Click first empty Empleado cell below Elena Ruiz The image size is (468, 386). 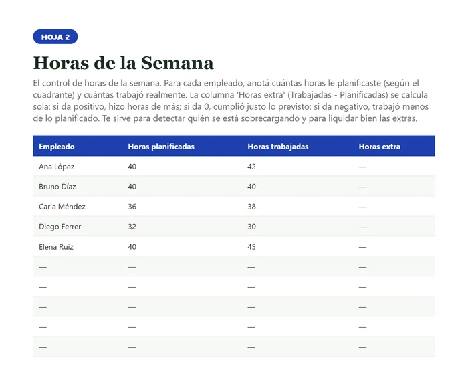43,267
